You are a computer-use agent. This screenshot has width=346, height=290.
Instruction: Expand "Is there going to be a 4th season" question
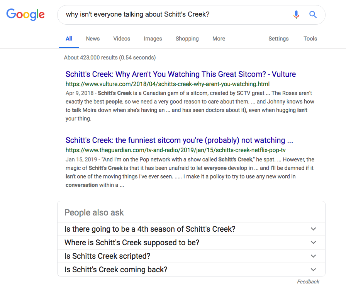pos(191,229)
